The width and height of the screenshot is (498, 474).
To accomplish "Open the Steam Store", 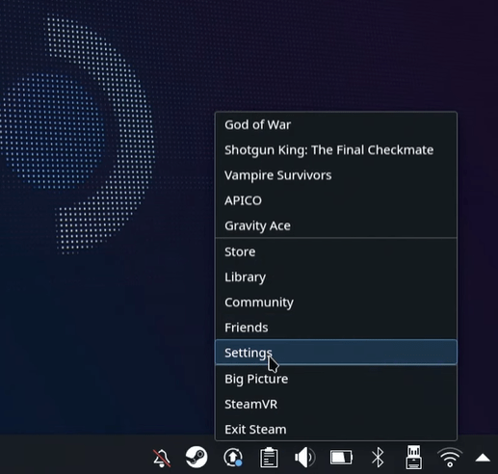I will pyautogui.click(x=336, y=251).
